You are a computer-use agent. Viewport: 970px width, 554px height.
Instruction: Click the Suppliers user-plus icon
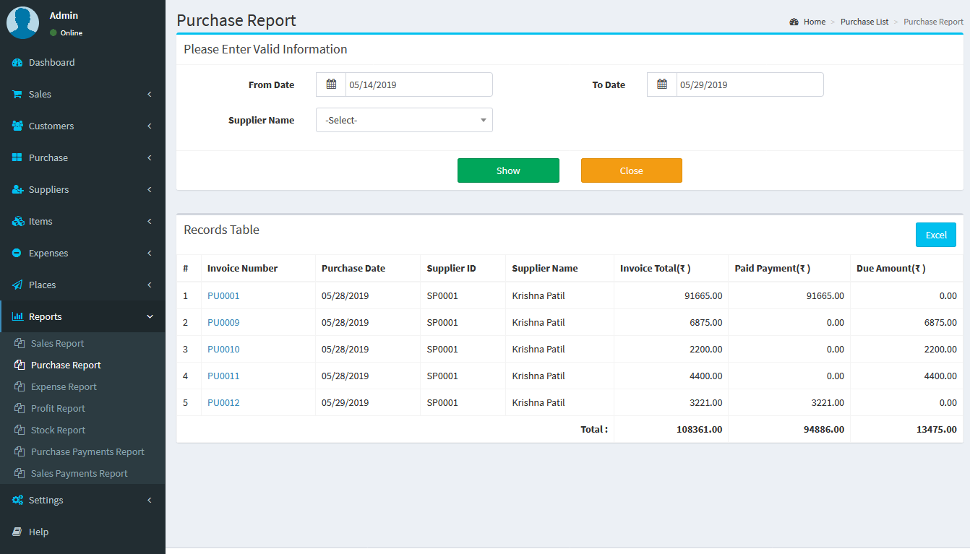point(17,190)
